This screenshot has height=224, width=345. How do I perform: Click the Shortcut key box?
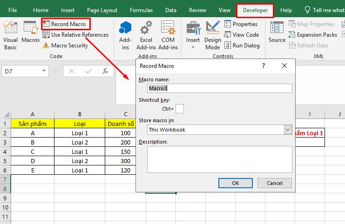pyautogui.click(x=180, y=109)
